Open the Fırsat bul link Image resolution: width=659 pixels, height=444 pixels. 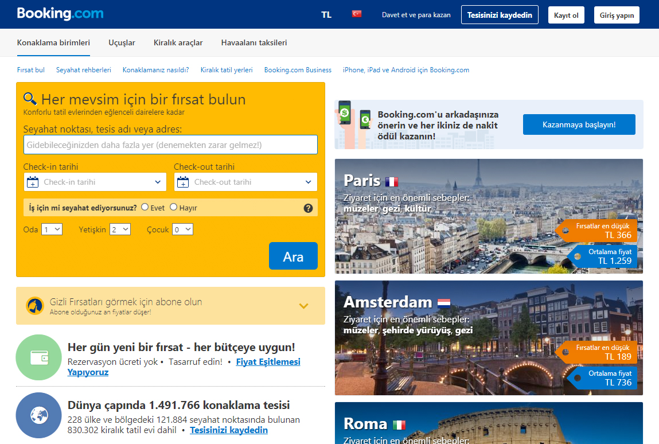30,70
